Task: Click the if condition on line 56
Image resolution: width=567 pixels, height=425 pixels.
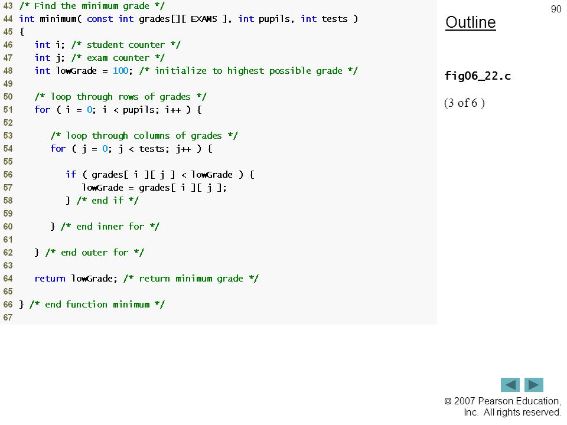Action: (x=160, y=175)
